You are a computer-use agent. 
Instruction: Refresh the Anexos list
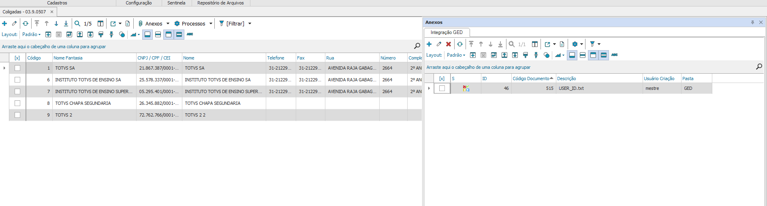pos(460,44)
